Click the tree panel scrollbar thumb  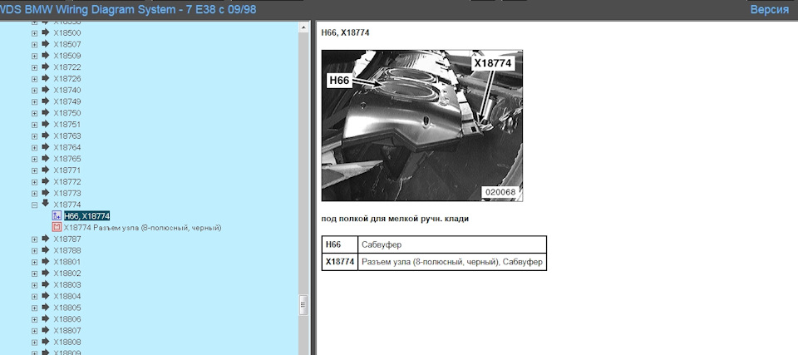pos(304,305)
